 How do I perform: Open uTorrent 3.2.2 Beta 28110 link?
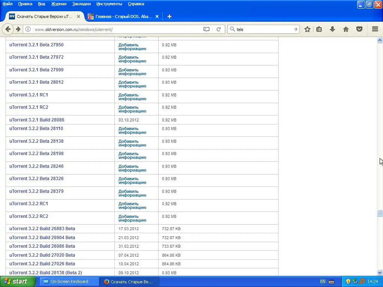click(x=36, y=129)
